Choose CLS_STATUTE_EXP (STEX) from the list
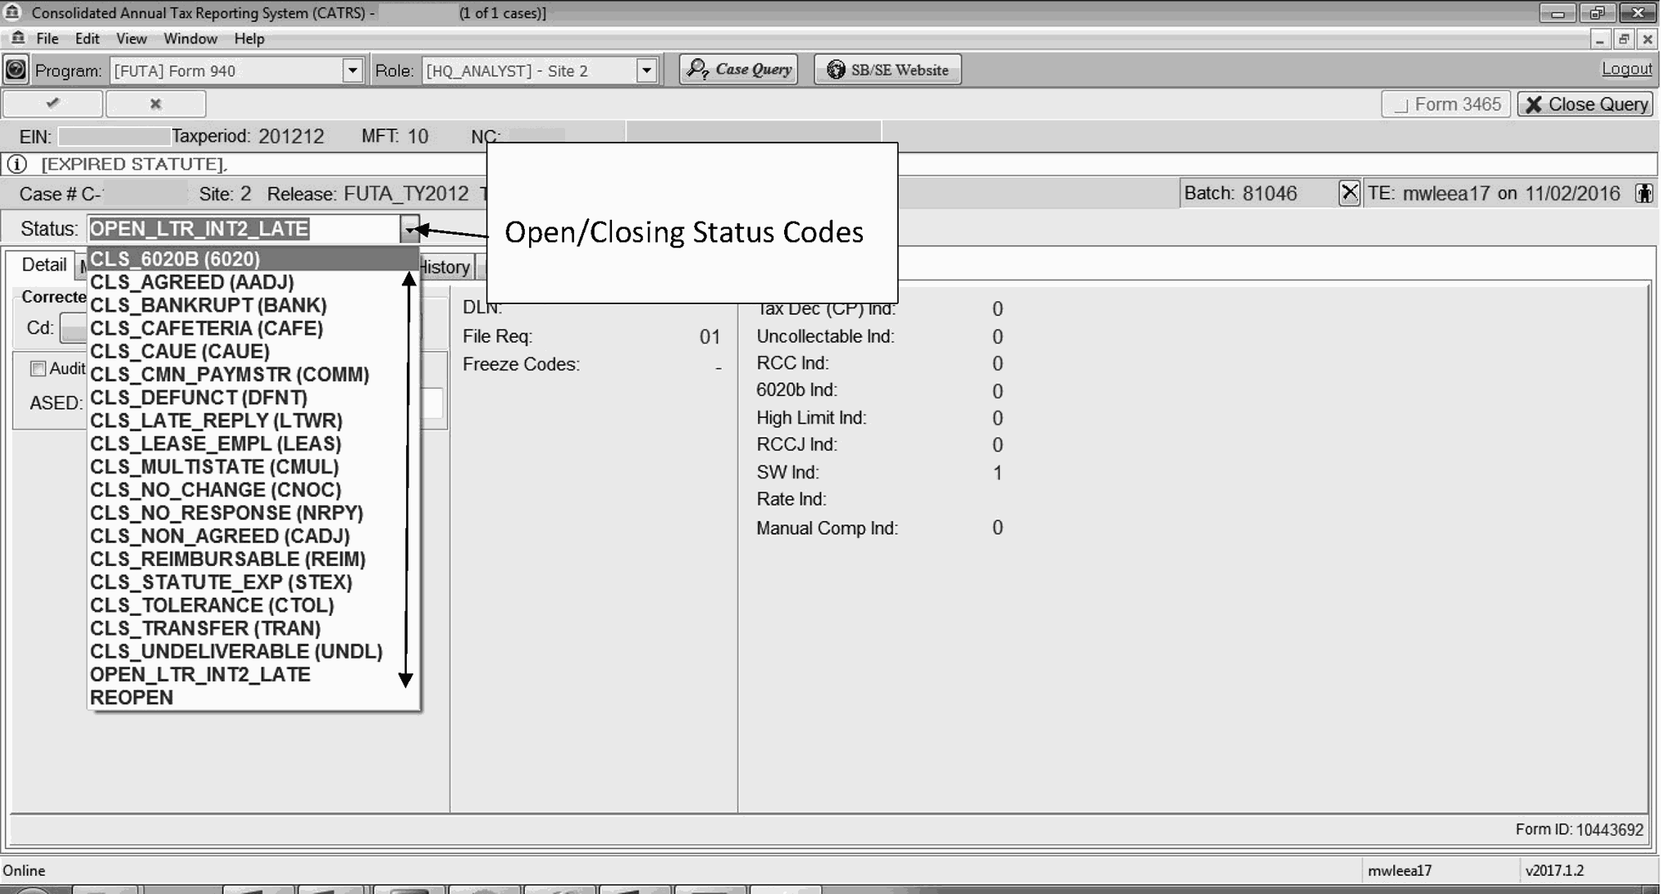 coord(221,582)
